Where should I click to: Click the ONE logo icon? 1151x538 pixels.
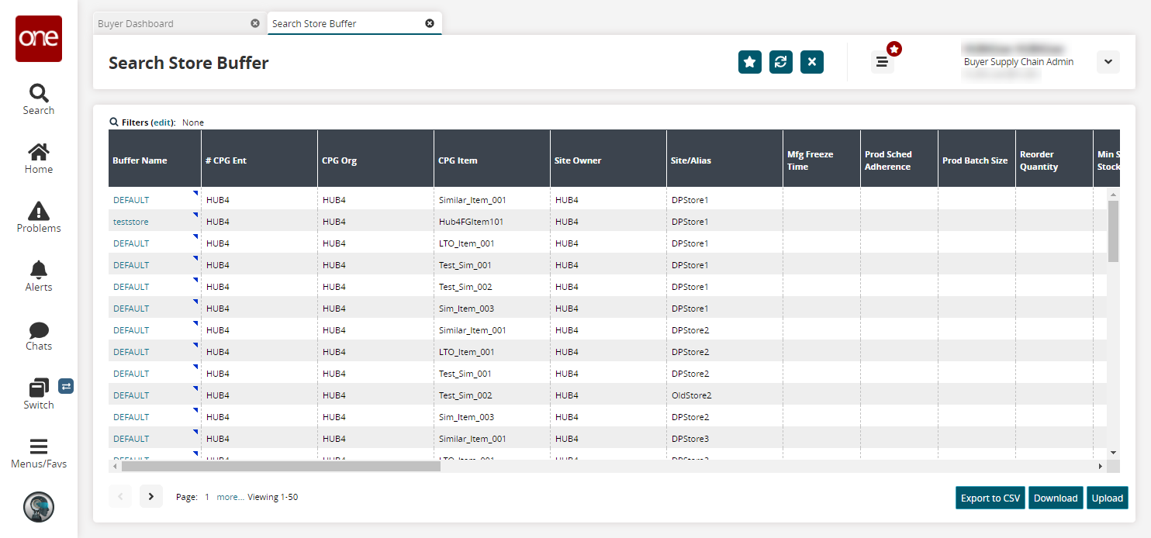[x=39, y=39]
